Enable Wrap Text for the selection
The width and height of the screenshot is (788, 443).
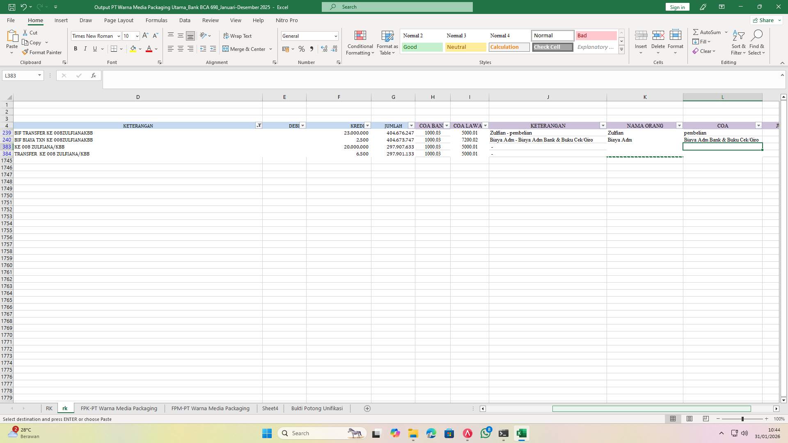click(238, 36)
